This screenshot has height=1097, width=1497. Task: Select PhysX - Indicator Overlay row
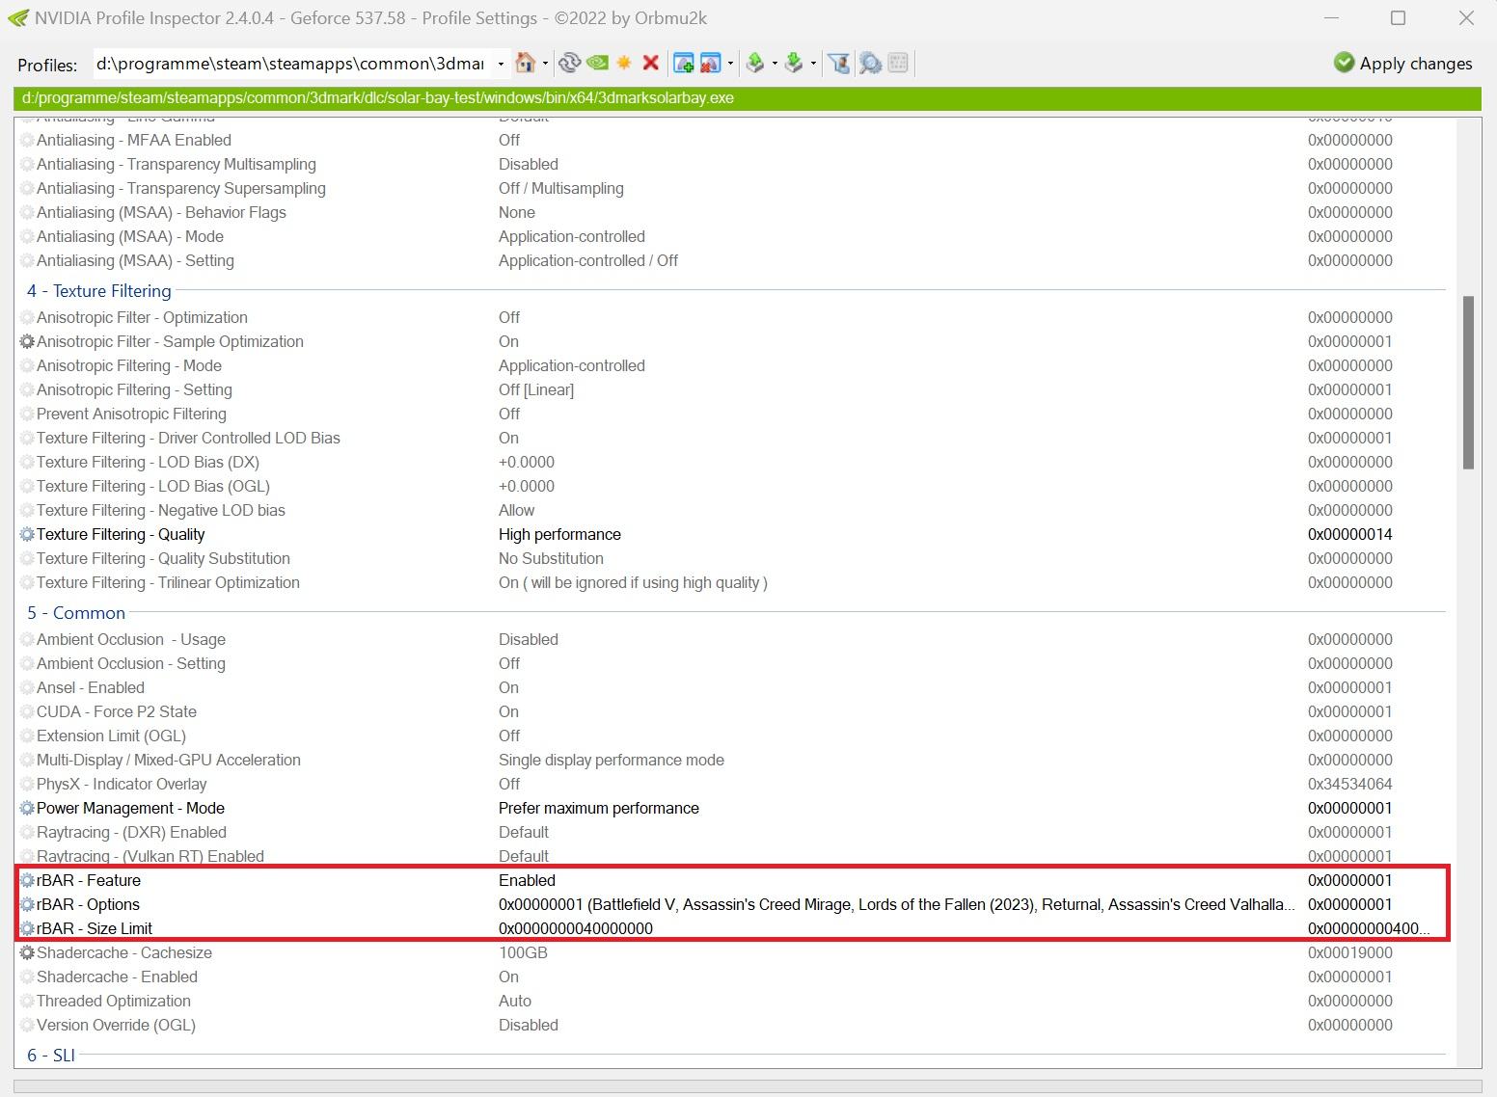[733, 784]
